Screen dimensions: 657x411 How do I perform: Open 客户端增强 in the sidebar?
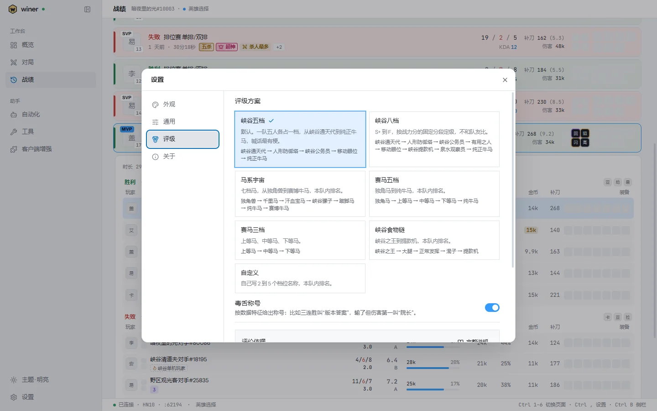point(51,149)
